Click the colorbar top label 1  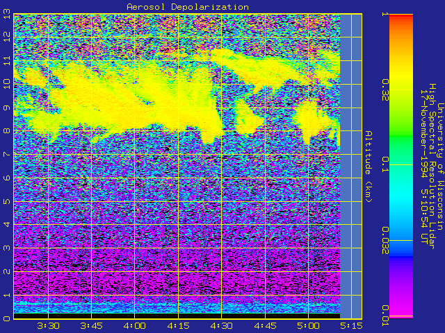click(x=385, y=14)
